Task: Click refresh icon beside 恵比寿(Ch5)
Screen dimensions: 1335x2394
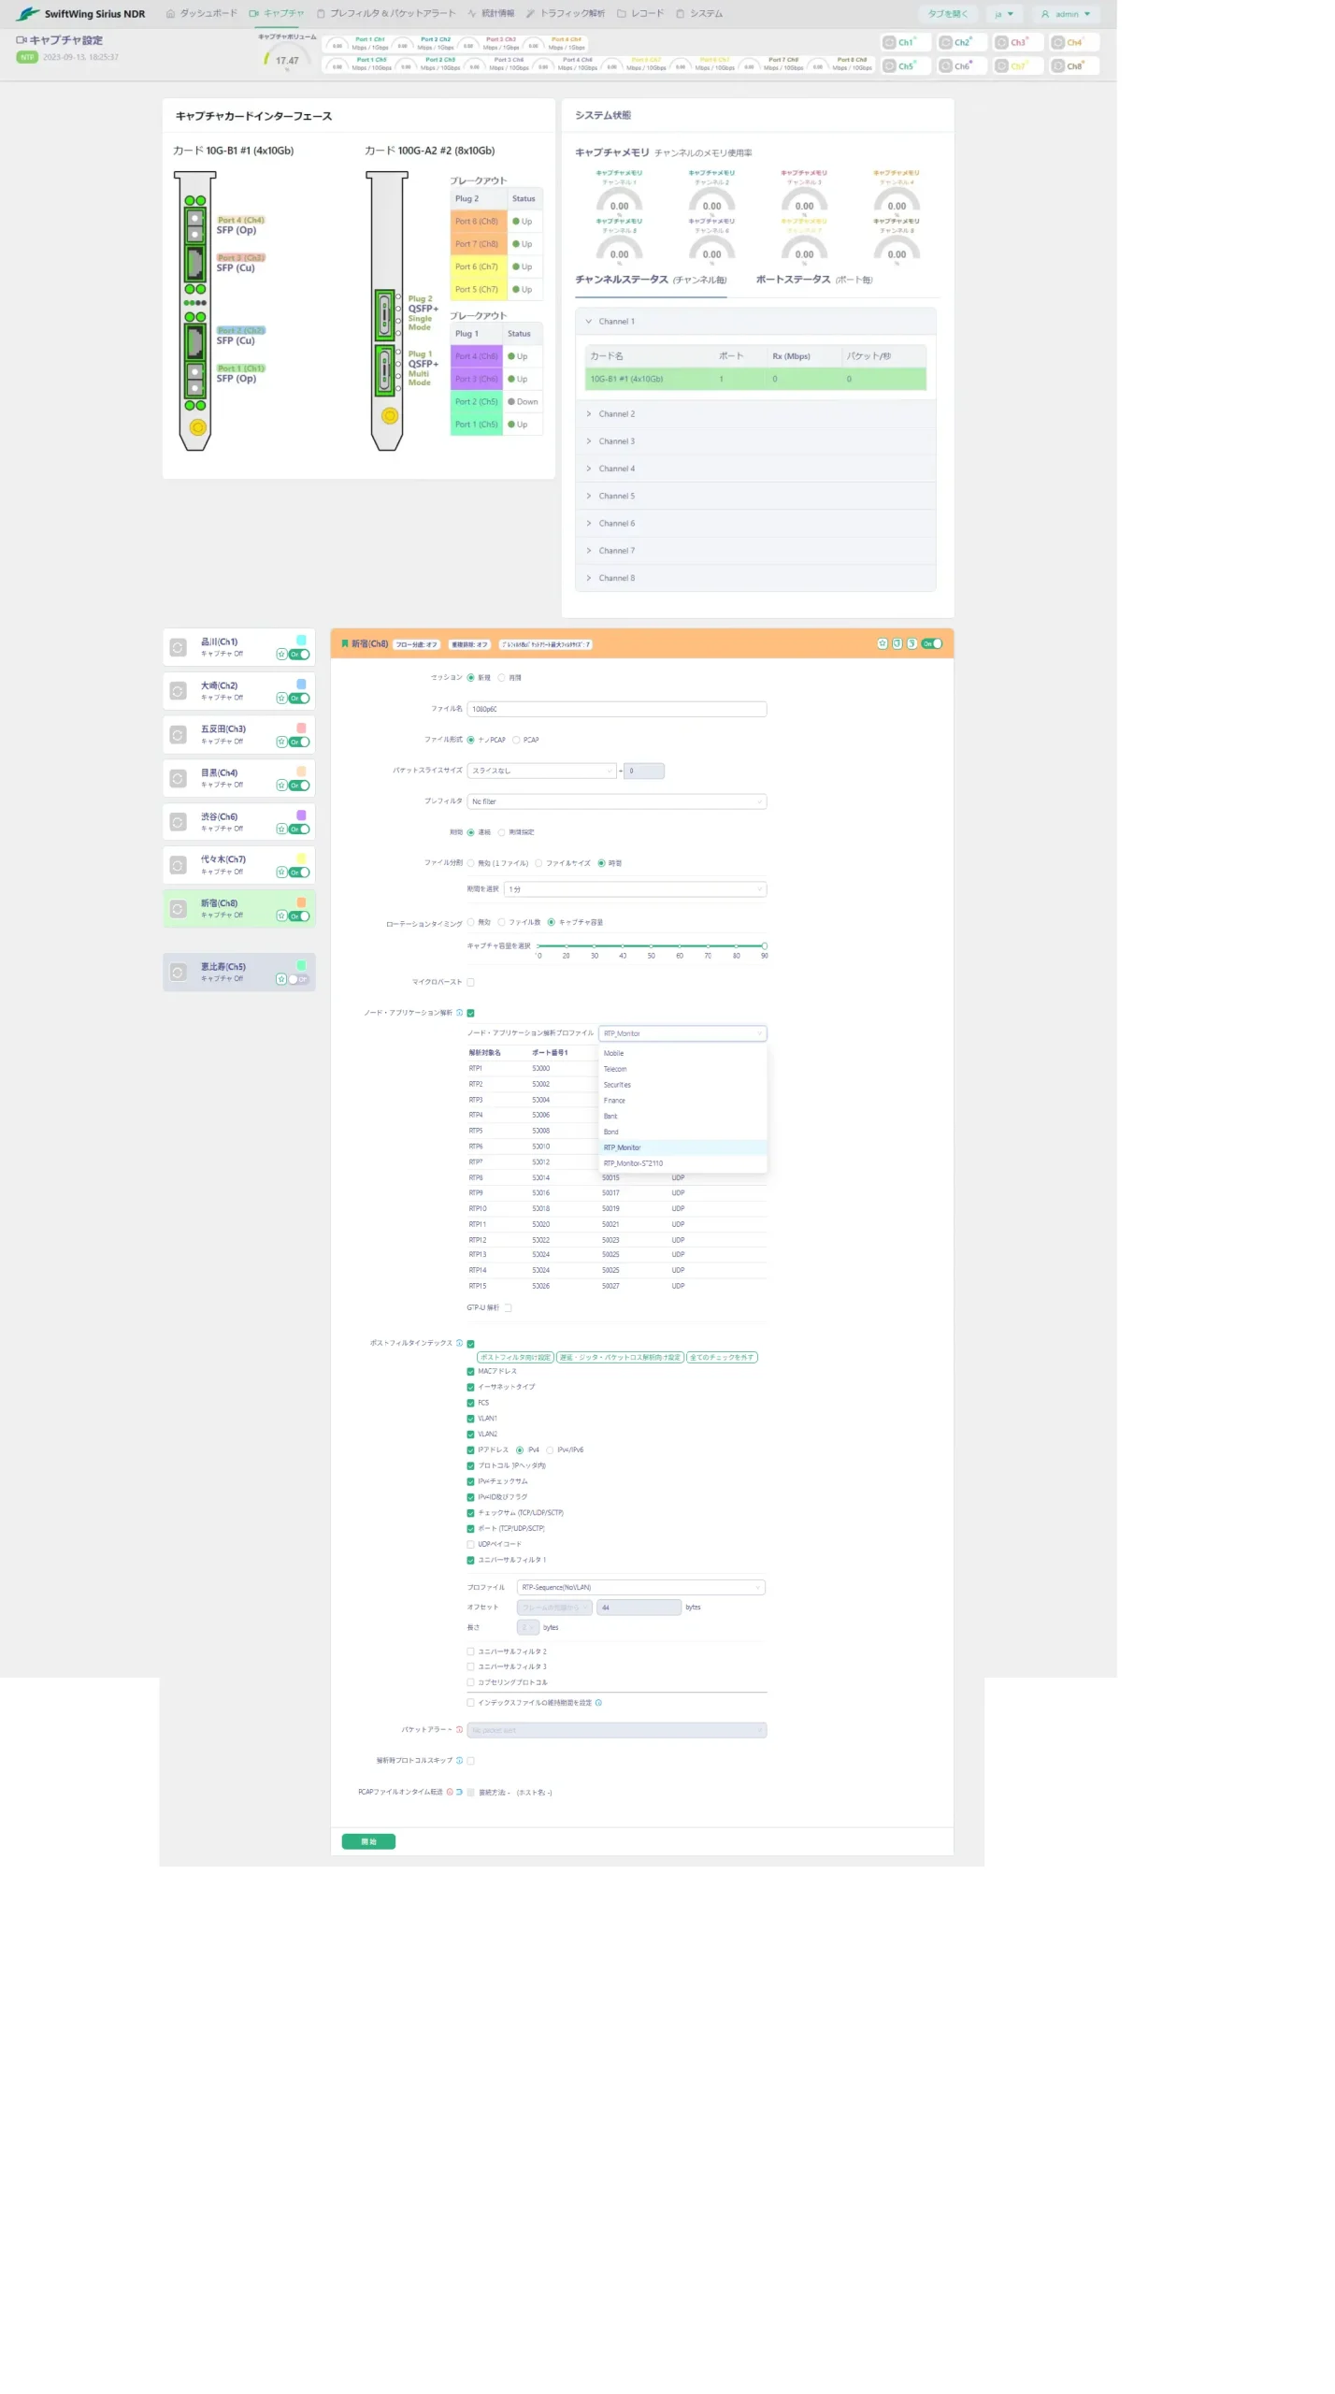Action: point(178,973)
